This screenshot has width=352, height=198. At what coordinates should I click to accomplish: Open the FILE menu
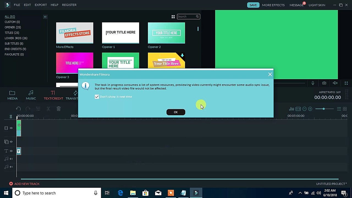coord(17,5)
